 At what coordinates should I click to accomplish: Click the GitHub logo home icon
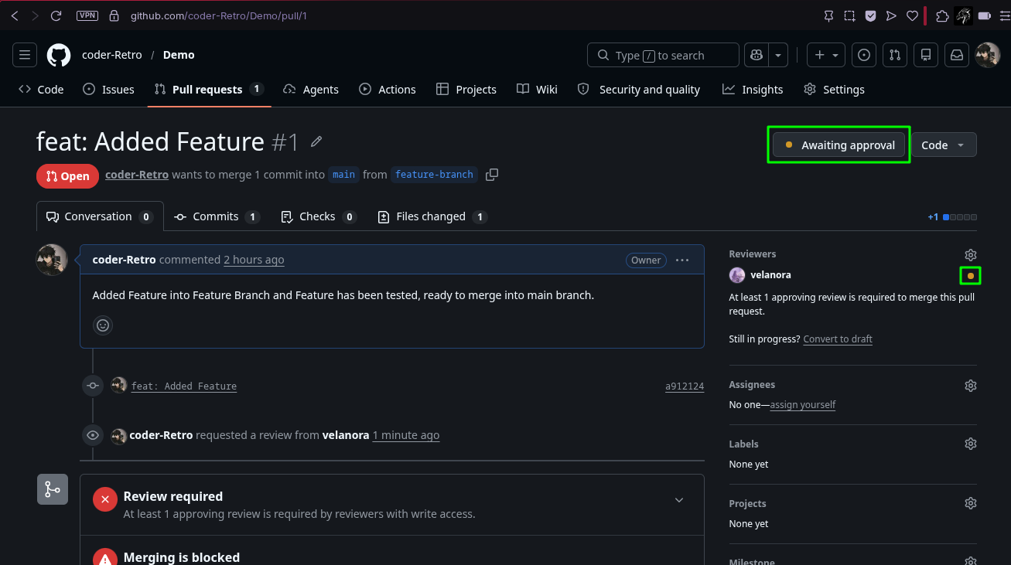[x=59, y=55]
